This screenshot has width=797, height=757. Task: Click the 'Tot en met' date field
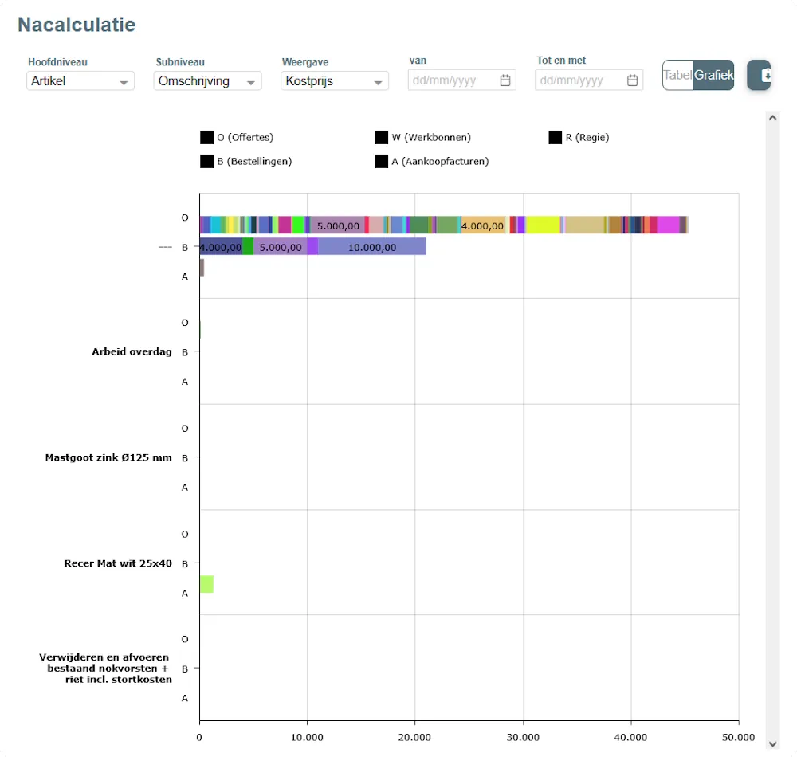coord(589,80)
